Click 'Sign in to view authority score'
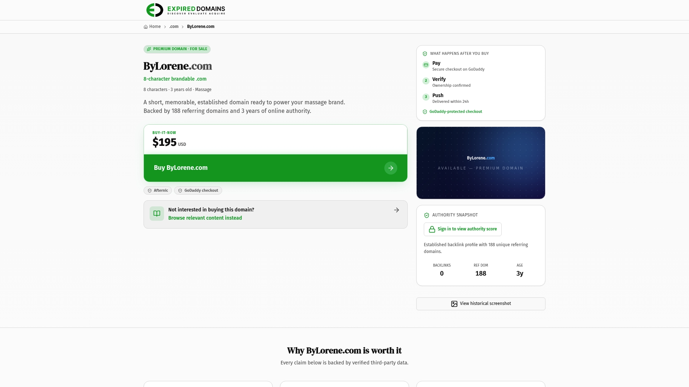The image size is (689, 387). [x=463, y=229]
